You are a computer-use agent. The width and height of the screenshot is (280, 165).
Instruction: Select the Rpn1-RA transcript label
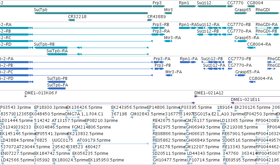(x=188, y=25)
